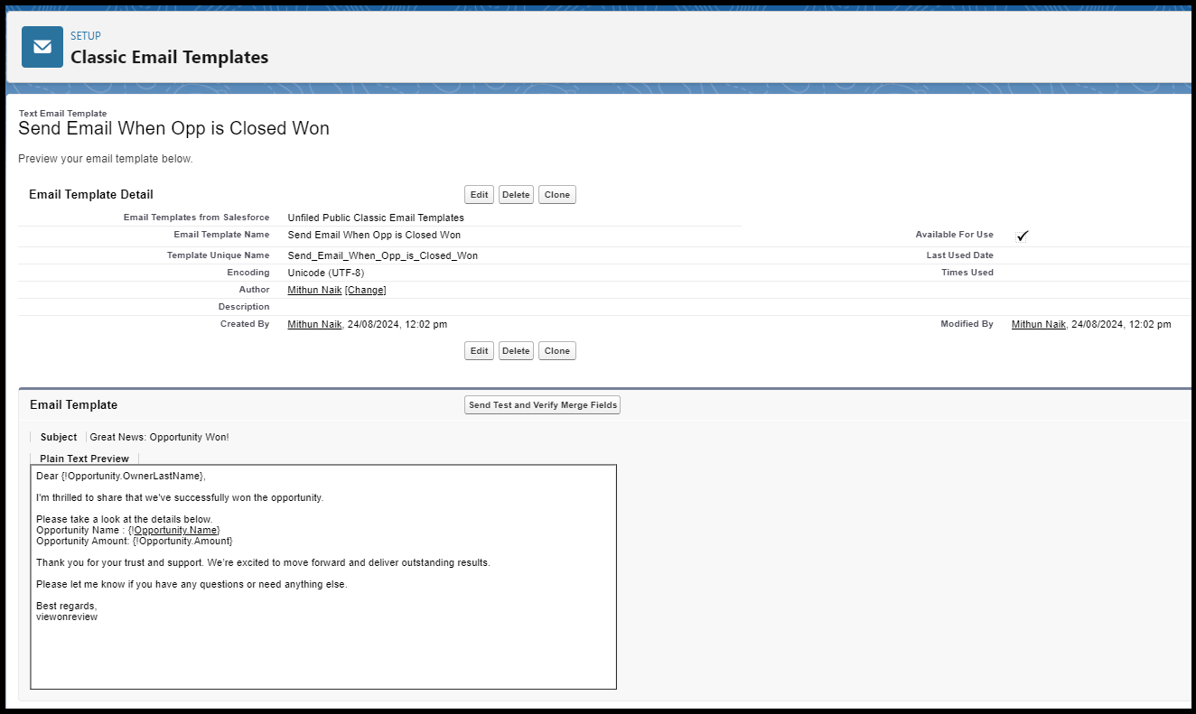Click the Subject label

tap(59, 437)
